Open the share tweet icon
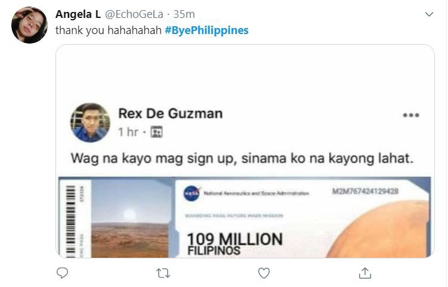The image size is (448, 287). pyautogui.click(x=365, y=273)
